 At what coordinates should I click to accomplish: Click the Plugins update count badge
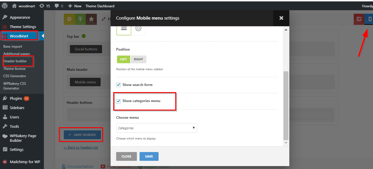26,99
